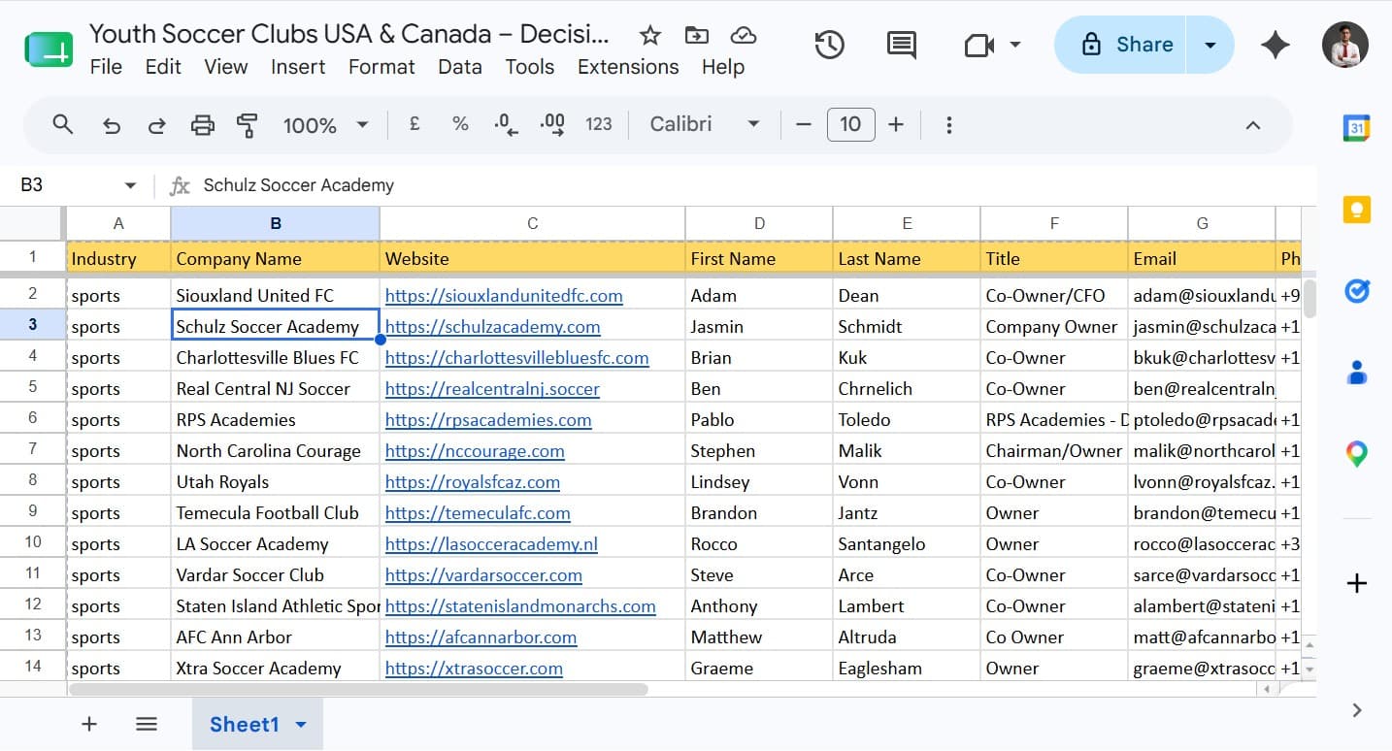Open all sheets list icon
Viewport: 1392px width, 751px height.
click(147, 724)
